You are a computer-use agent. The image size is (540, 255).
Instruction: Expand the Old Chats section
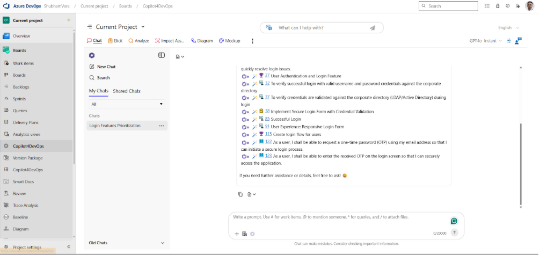pyautogui.click(x=127, y=243)
